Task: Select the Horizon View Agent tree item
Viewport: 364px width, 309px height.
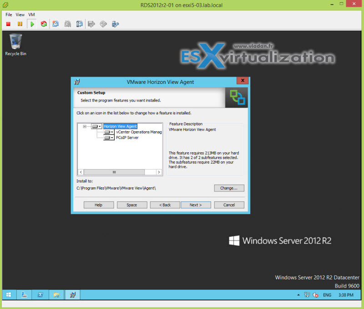Action: pos(120,127)
